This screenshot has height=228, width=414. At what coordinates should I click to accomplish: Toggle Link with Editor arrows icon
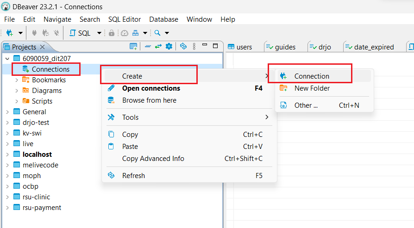click(158, 47)
